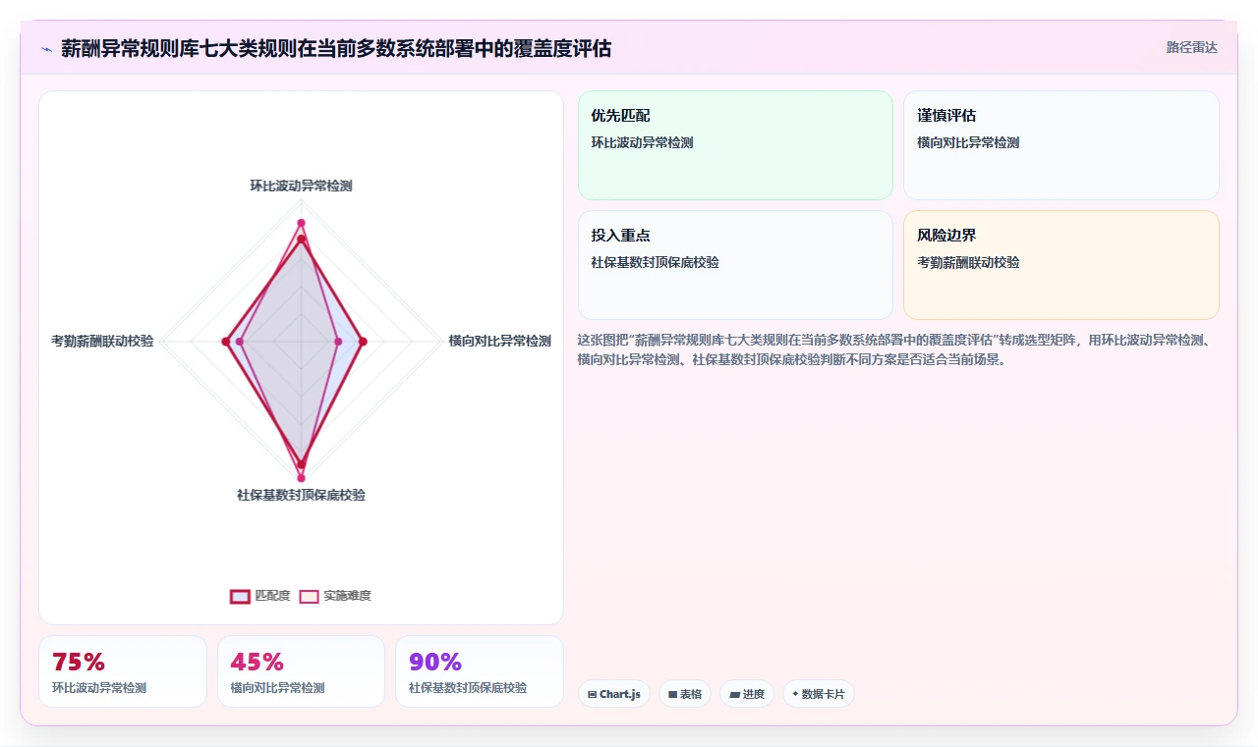Click radar axis label 考勤薪酬联动校验
The image size is (1258, 747).
click(102, 342)
